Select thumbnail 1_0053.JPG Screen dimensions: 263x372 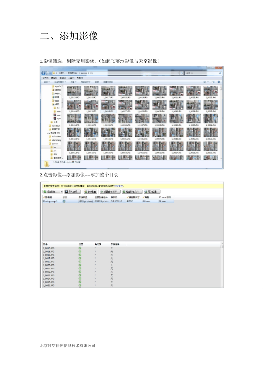pos(108,148)
